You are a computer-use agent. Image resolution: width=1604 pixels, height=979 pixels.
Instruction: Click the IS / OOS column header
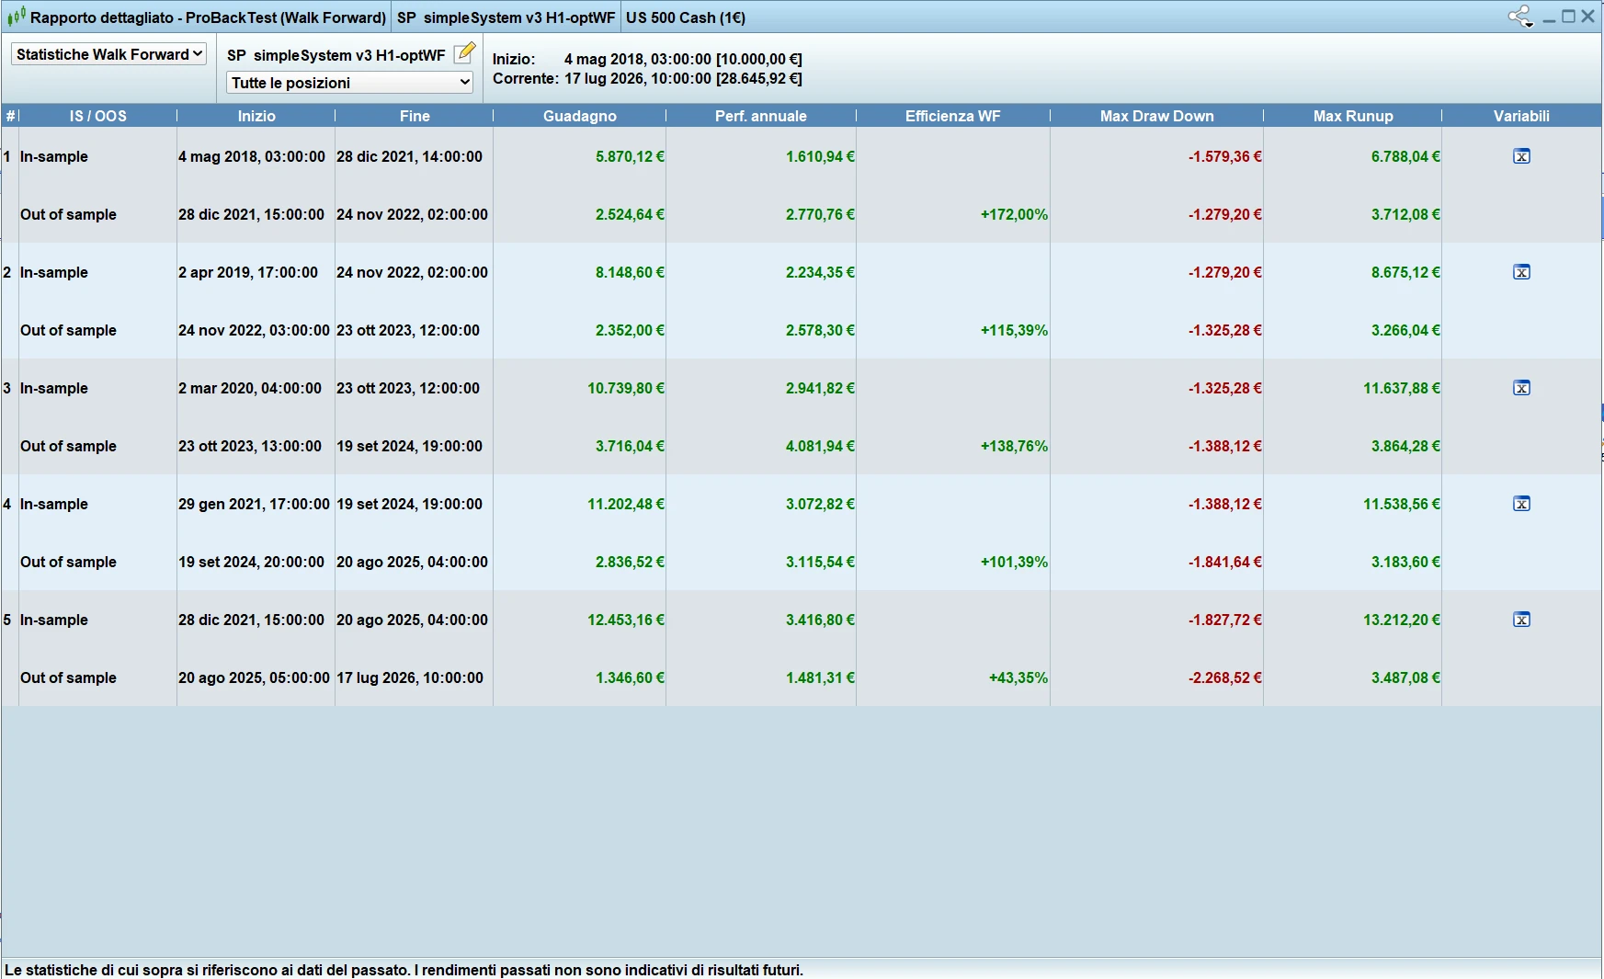(x=98, y=116)
